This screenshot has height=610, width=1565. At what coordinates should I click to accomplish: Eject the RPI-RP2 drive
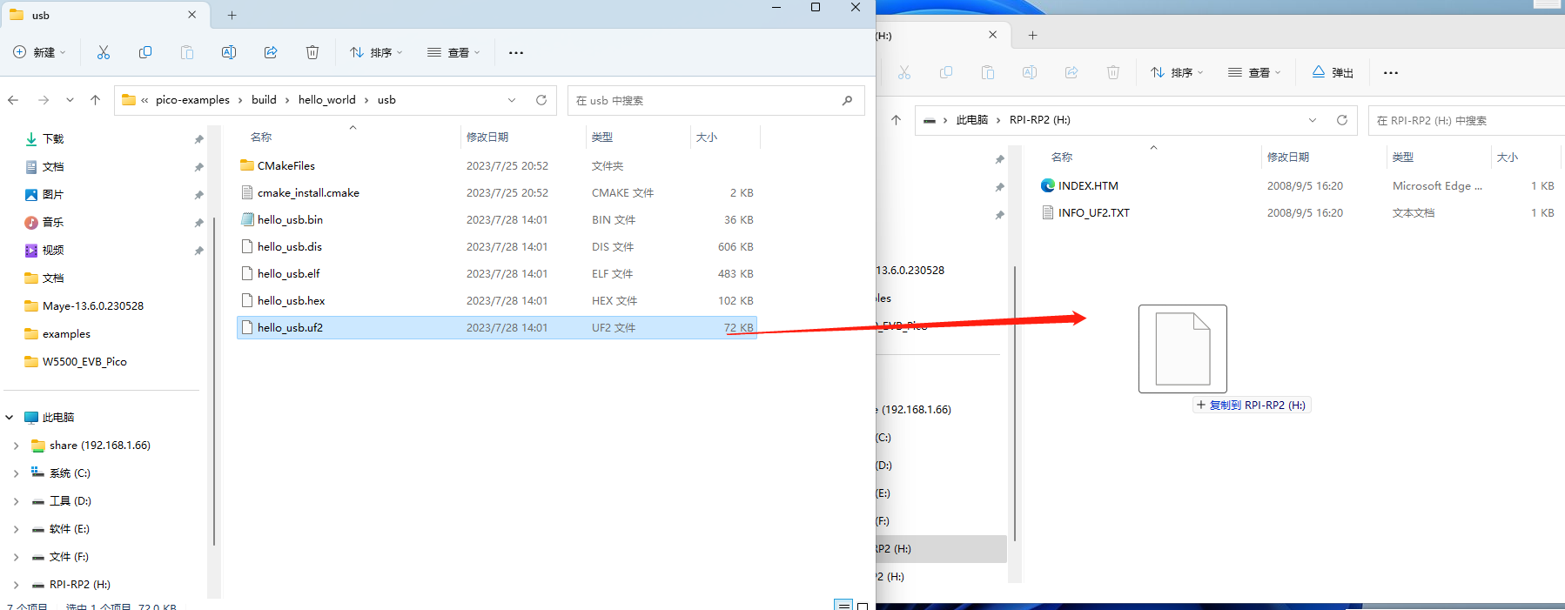click(x=1333, y=73)
